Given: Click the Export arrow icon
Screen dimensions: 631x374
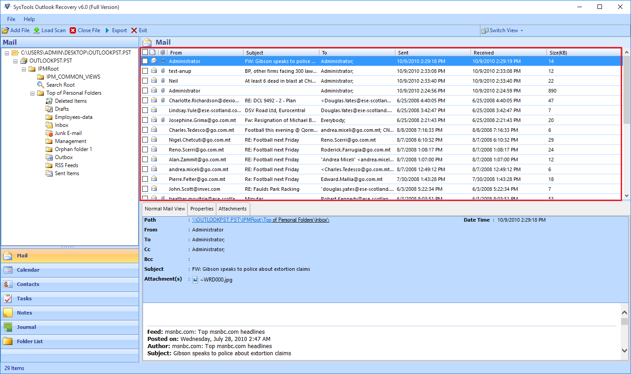Looking at the screenshot, I should tap(107, 30).
